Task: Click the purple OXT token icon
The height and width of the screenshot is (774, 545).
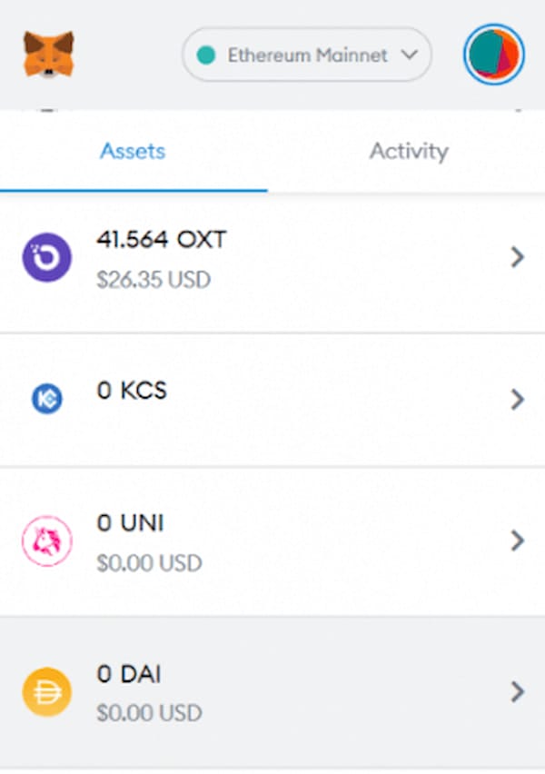Action: 47,258
